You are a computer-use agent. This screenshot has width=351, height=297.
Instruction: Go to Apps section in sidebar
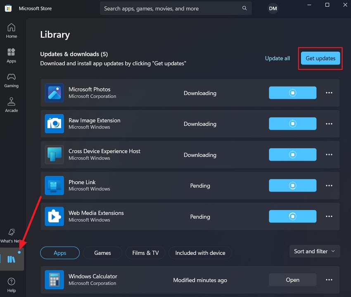point(12,55)
